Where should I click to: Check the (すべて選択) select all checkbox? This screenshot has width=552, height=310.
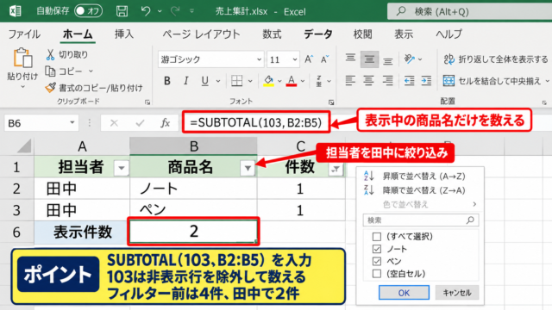[x=377, y=237]
